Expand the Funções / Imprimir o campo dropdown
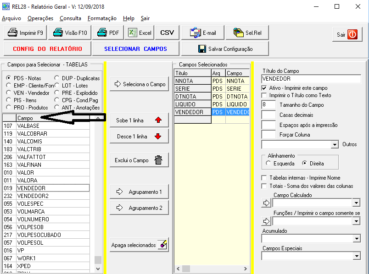Viewport: 369px width, 274px height. [356, 221]
